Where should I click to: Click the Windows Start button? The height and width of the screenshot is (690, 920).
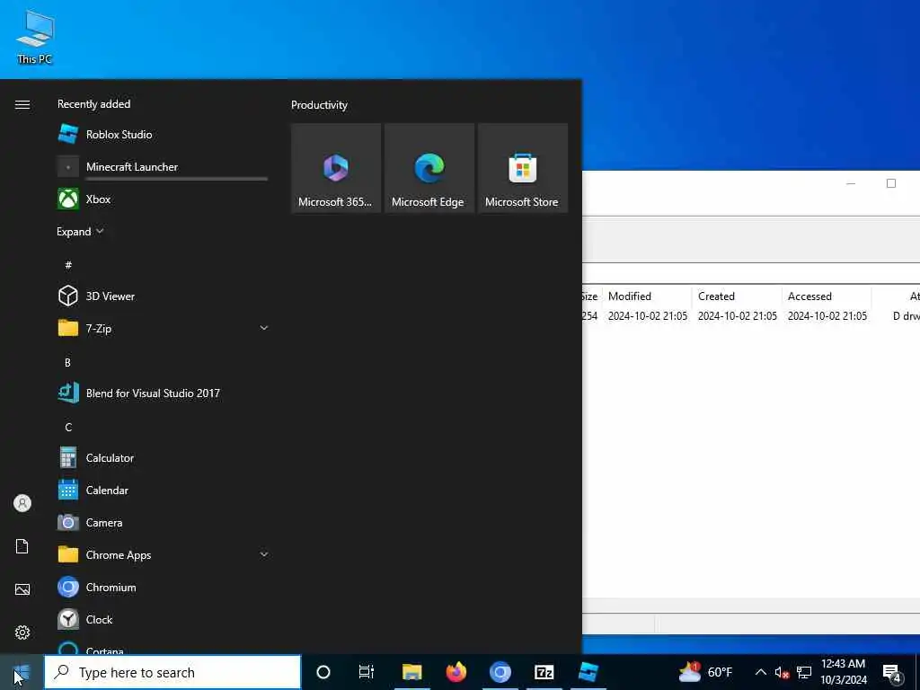tap(22, 672)
